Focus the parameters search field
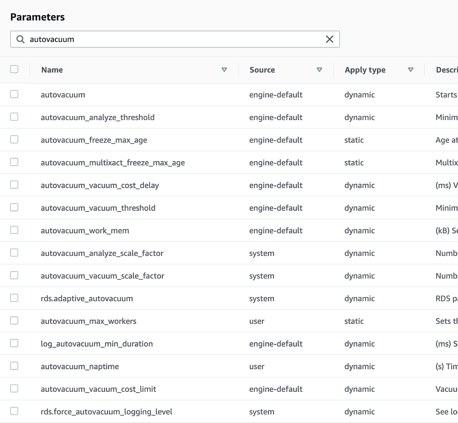The width and height of the screenshot is (458, 423). pyautogui.click(x=175, y=39)
